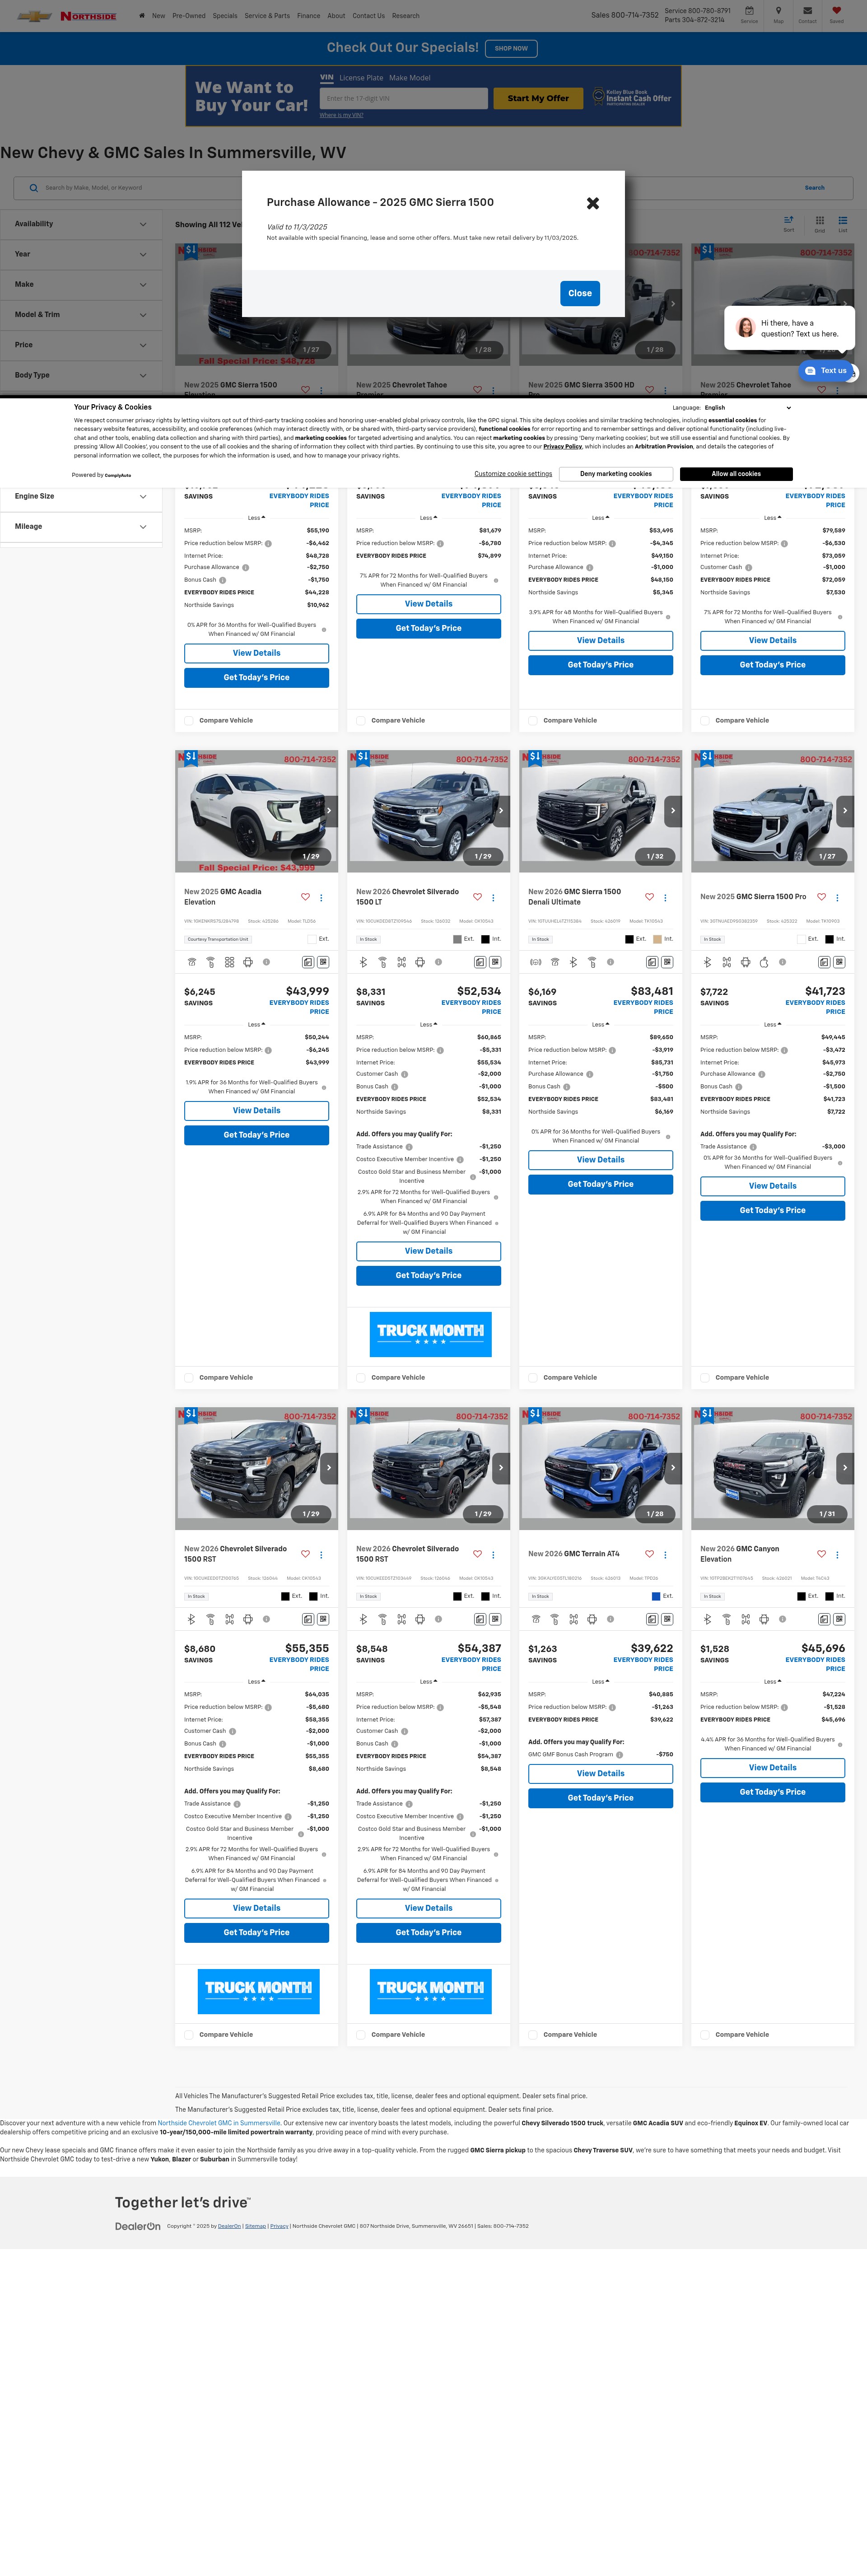
Task: Check Compare Vehicle under $74,899 Tahoe card
Action: click(x=361, y=721)
